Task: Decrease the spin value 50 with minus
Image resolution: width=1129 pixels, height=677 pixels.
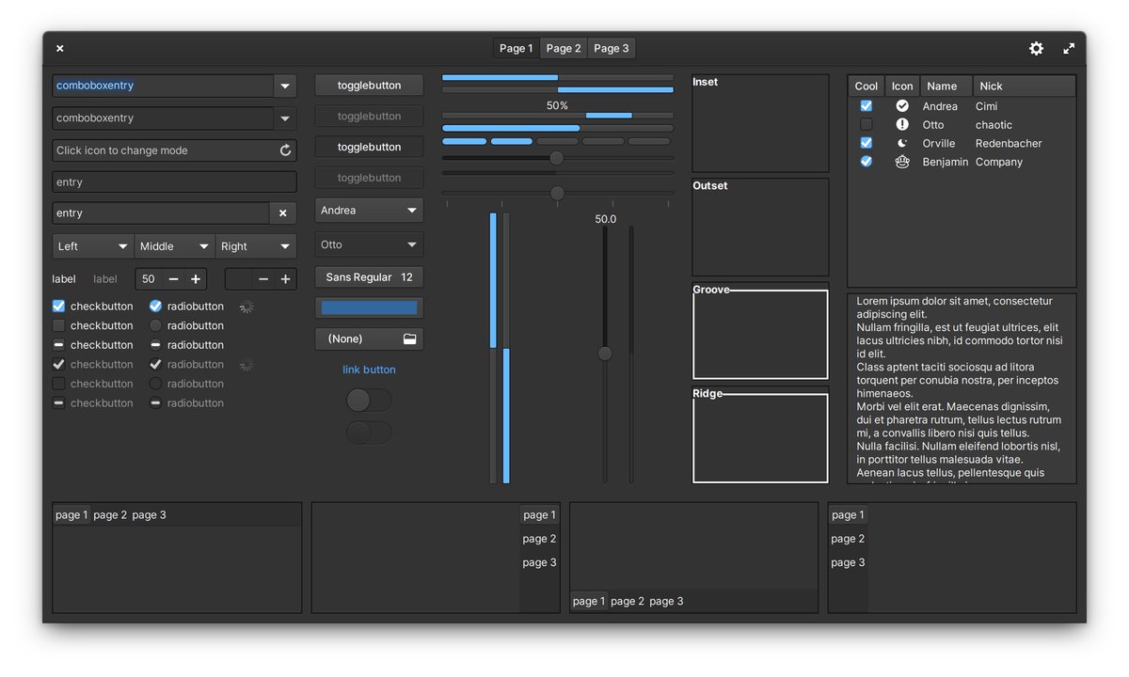Action: coord(173,279)
